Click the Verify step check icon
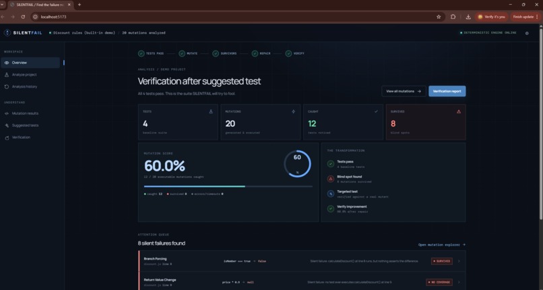This screenshot has width=543, height=290. tap(288, 53)
